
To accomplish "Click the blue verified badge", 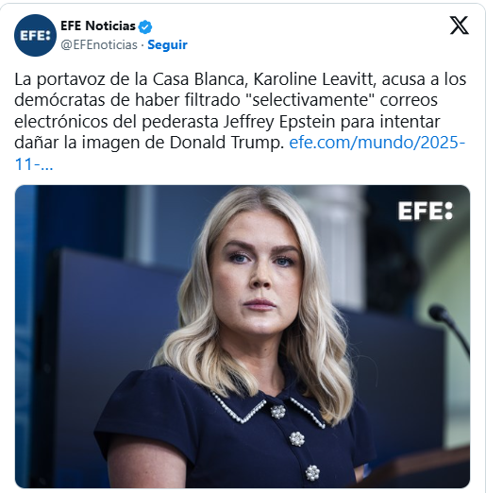I will [145, 26].
